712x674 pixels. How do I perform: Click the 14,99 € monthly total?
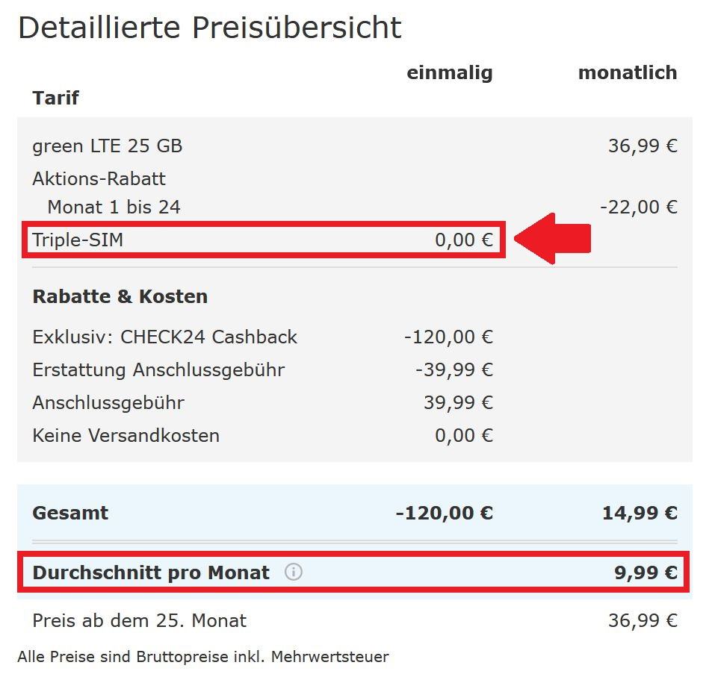pos(639,513)
